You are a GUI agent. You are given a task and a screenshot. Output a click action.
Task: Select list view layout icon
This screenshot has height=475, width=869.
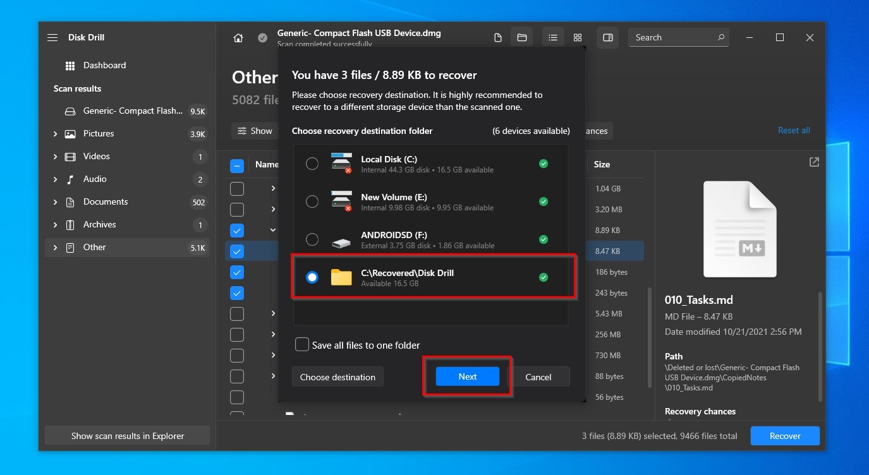point(552,38)
